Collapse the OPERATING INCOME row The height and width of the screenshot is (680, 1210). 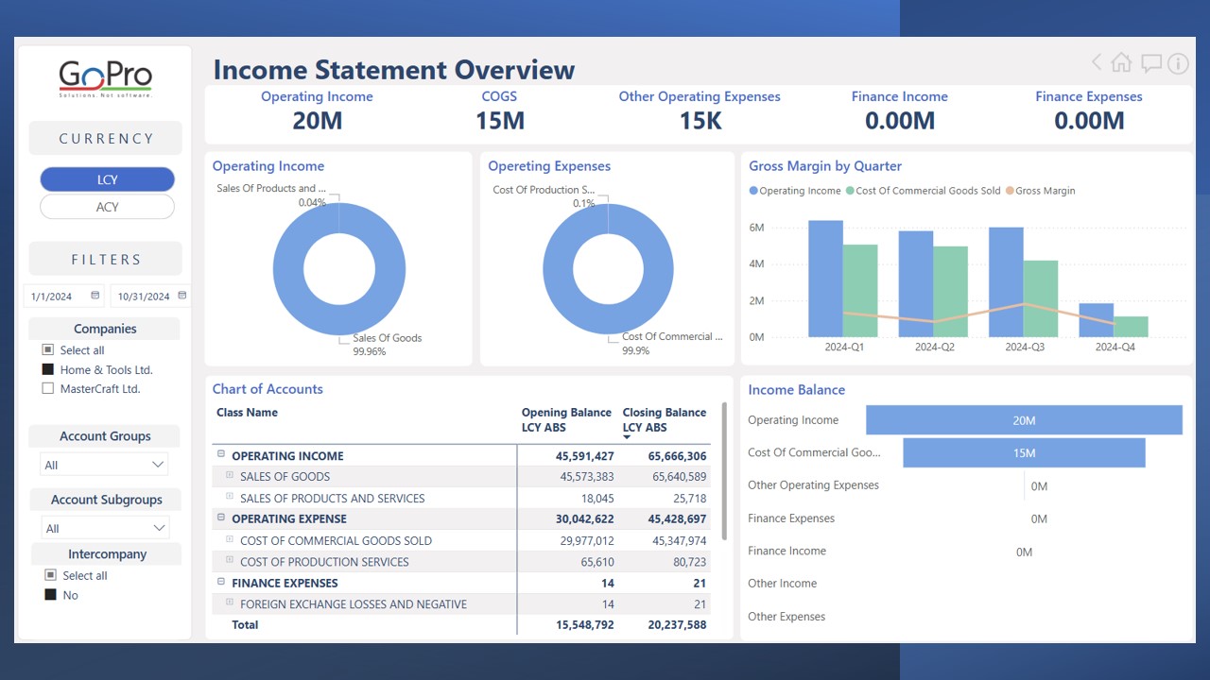(221, 454)
